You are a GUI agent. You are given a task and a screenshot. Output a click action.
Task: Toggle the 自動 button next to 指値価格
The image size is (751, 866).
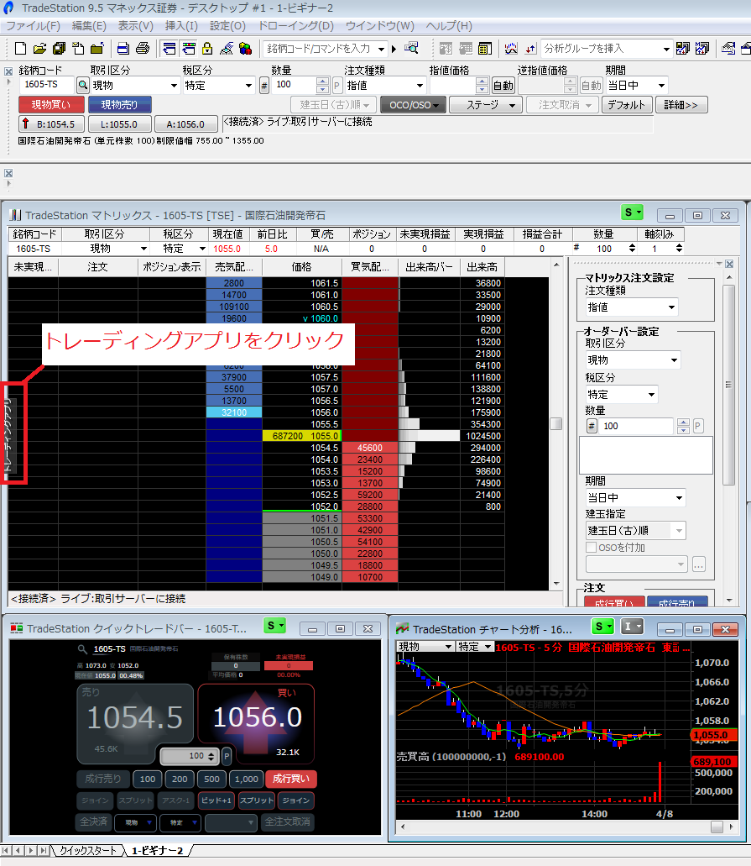click(x=503, y=86)
